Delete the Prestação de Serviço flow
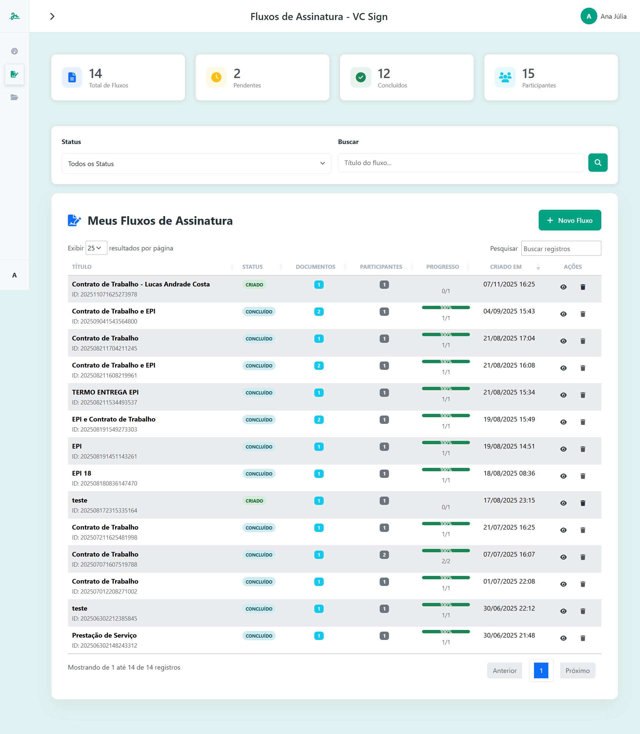The image size is (640, 734). [583, 638]
